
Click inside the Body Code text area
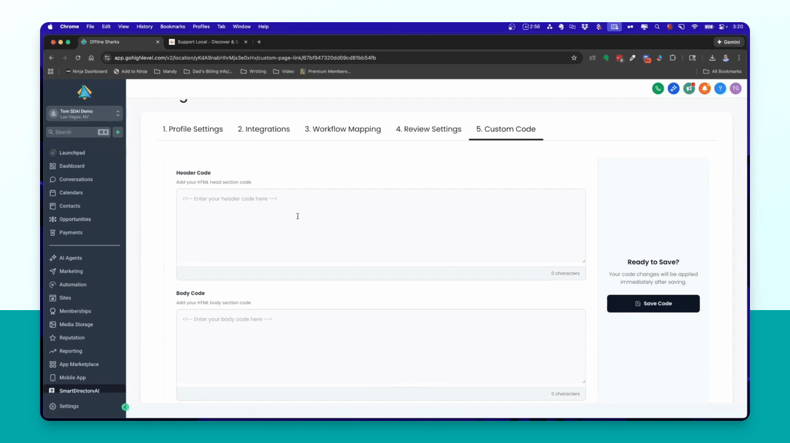pyautogui.click(x=381, y=347)
